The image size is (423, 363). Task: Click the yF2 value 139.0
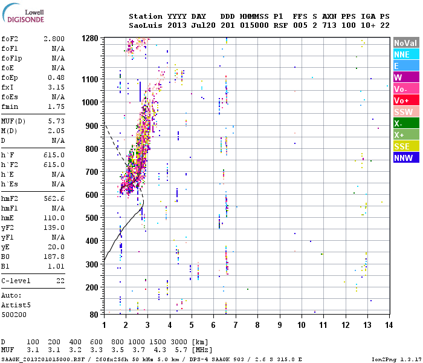coord(54,228)
